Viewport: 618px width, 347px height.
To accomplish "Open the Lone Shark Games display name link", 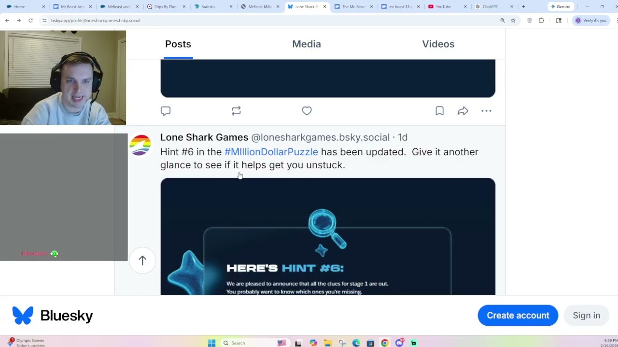I will point(204,137).
